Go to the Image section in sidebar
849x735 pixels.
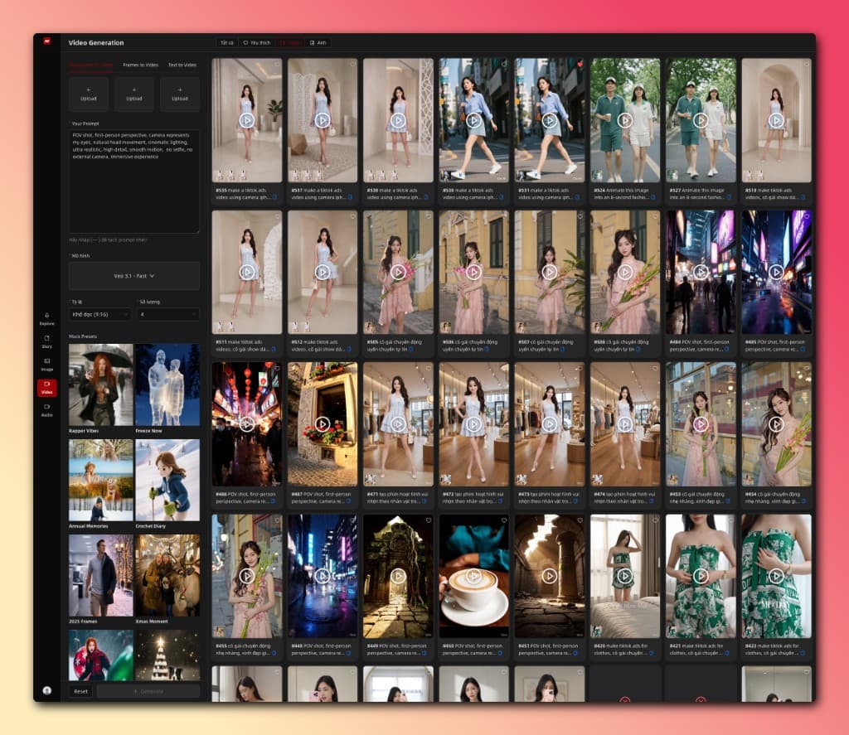click(47, 363)
